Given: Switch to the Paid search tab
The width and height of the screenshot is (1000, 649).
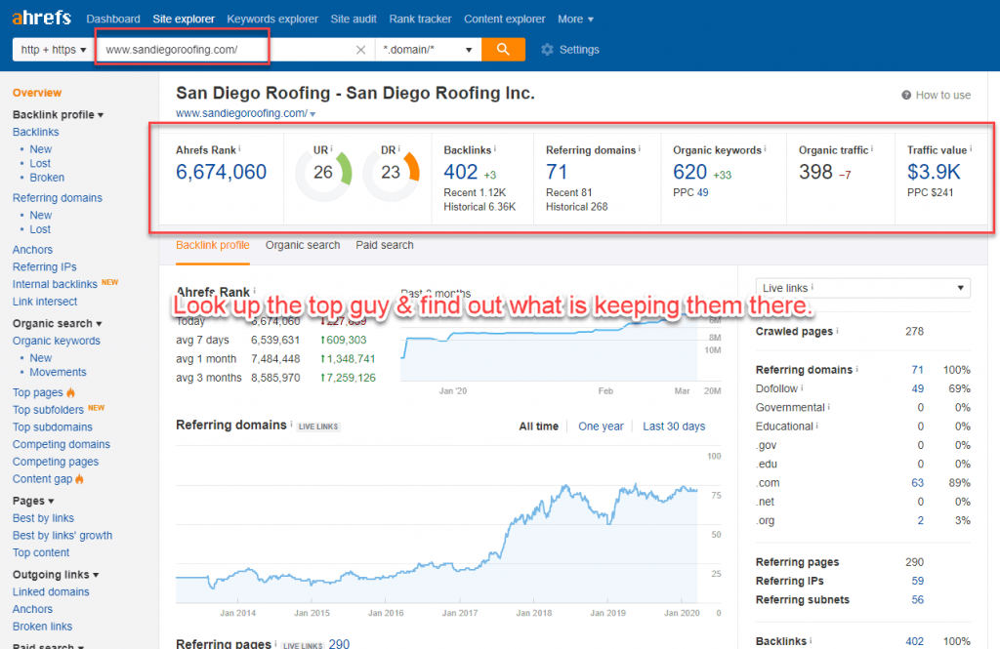Looking at the screenshot, I should [x=384, y=245].
